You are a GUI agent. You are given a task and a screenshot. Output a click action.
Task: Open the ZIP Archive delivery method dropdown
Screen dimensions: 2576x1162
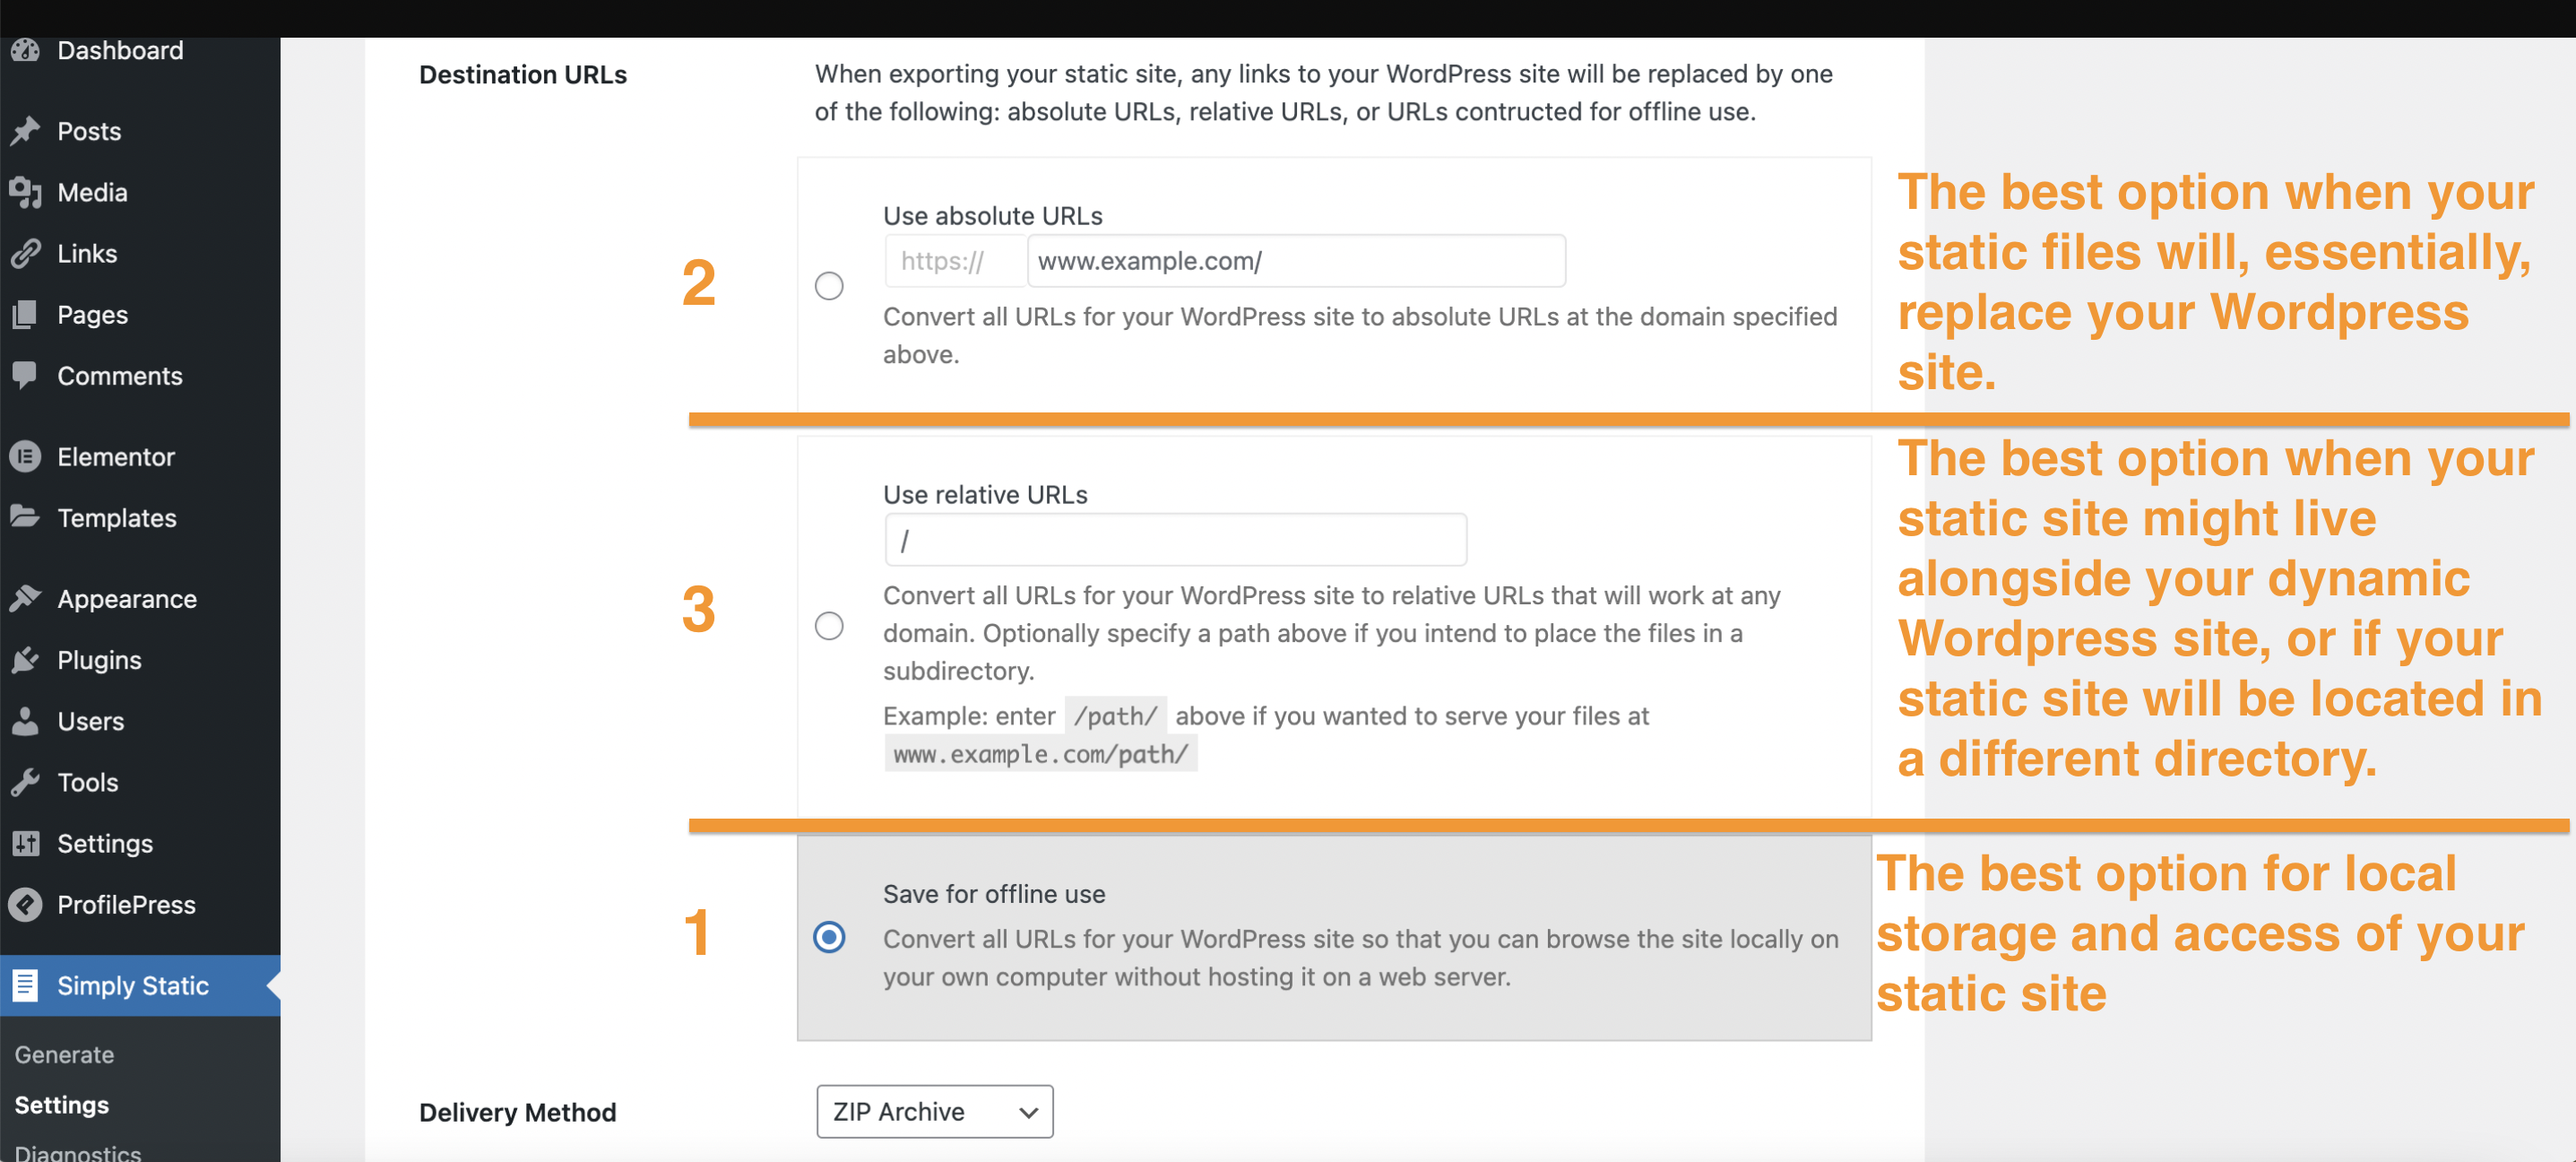pyautogui.click(x=935, y=1111)
